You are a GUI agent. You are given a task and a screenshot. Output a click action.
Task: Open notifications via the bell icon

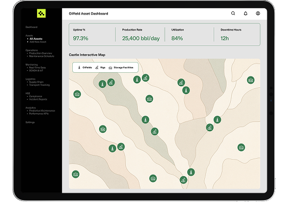pyautogui.click(x=246, y=13)
